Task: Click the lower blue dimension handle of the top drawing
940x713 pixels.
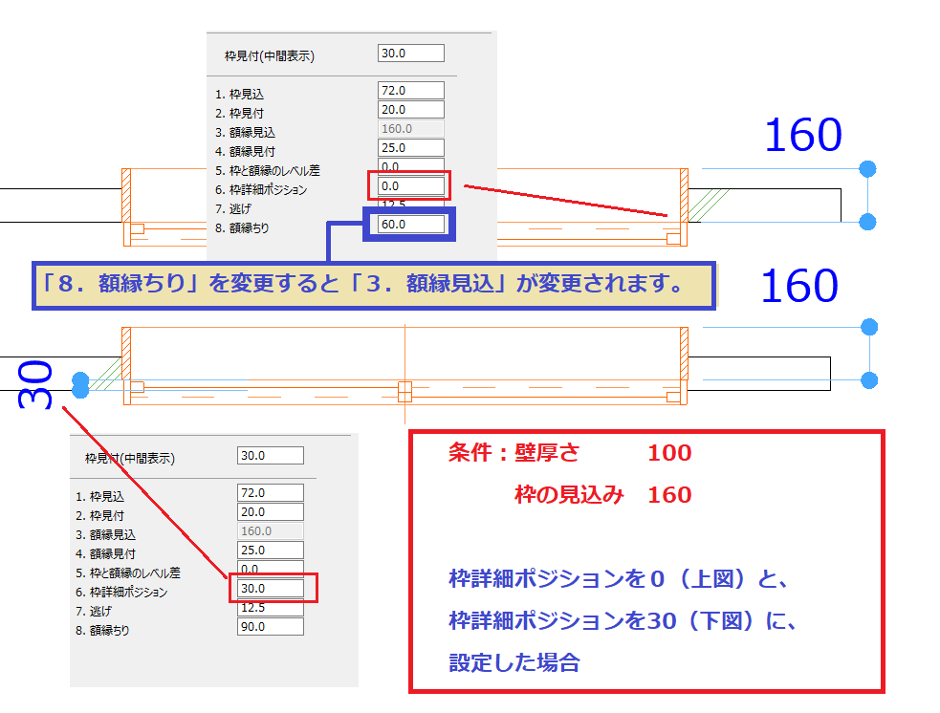Action: pyautogui.click(x=867, y=222)
